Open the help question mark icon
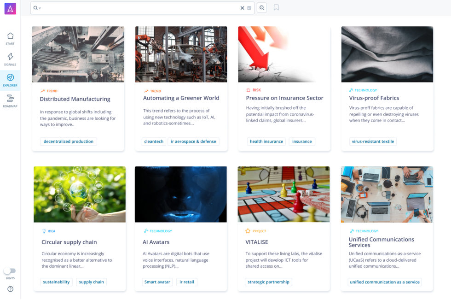The image size is (451, 300). pyautogui.click(x=10, y=289)
